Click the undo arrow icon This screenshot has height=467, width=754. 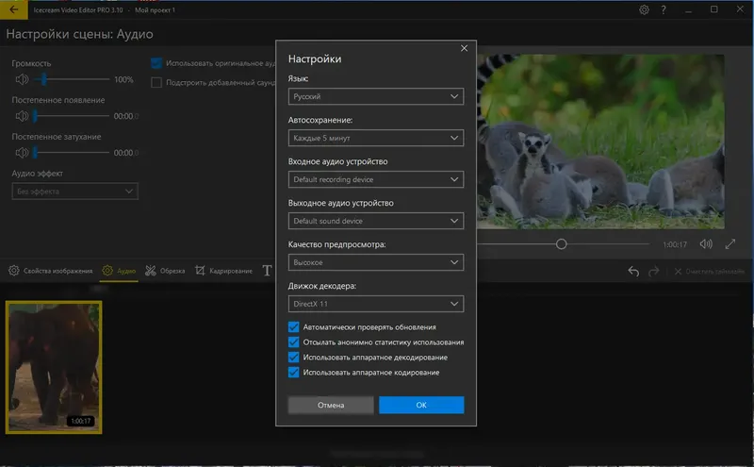[633, 272]
